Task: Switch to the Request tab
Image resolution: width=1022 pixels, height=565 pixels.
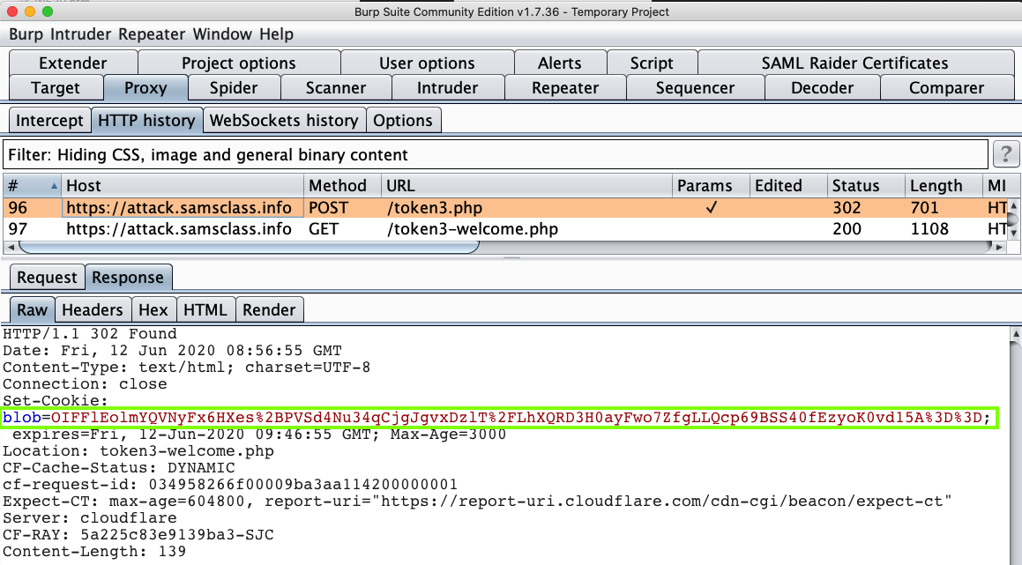Action: [x=48, y=278]
